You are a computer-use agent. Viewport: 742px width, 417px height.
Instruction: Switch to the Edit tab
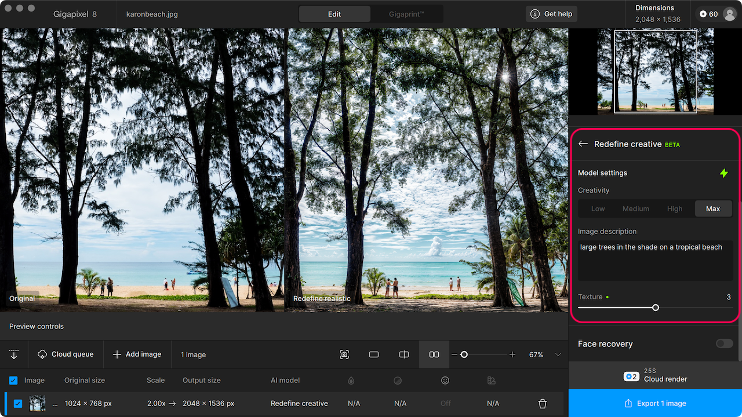(x=334, y=14)
